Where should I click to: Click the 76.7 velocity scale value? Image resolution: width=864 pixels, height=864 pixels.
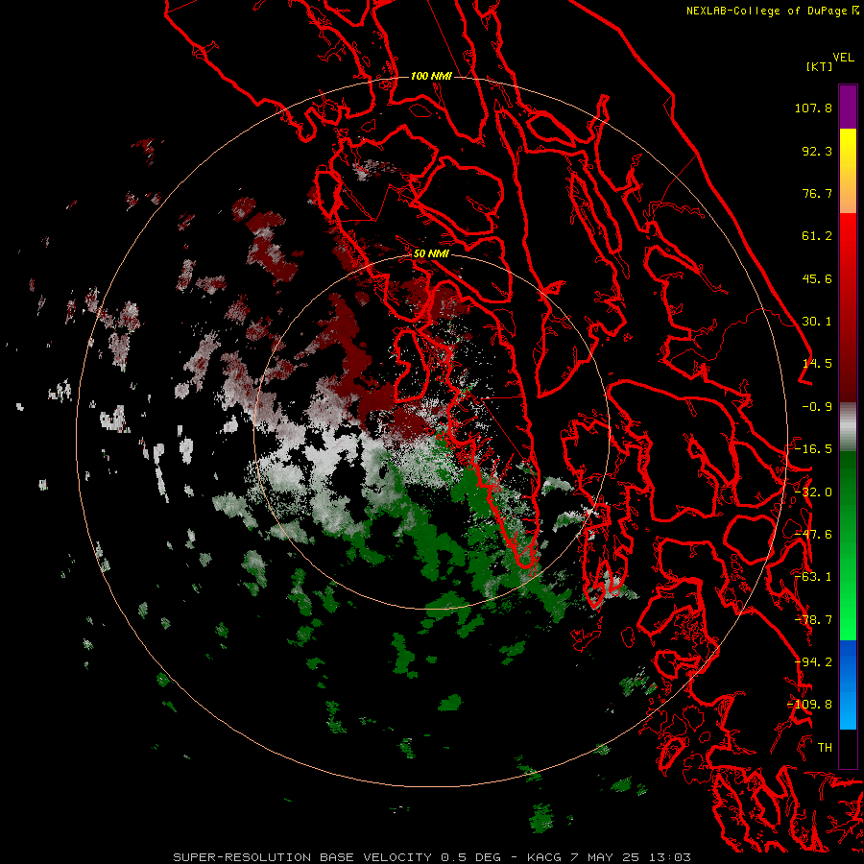point(817,193)
